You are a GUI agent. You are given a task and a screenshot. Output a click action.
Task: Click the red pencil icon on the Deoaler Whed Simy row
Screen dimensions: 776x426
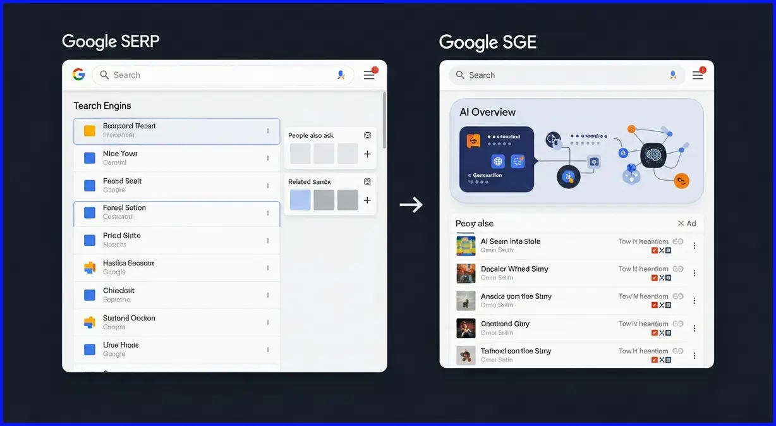point(654,277)
